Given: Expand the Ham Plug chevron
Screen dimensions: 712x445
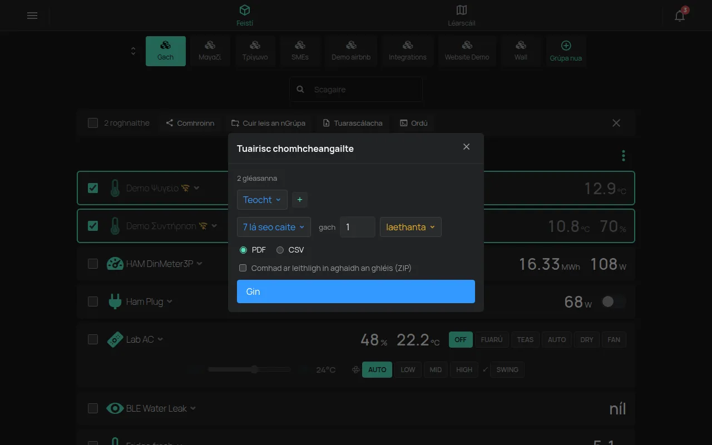Looking at the screenshot, I should pyautogui.click(x=169, y=301).
